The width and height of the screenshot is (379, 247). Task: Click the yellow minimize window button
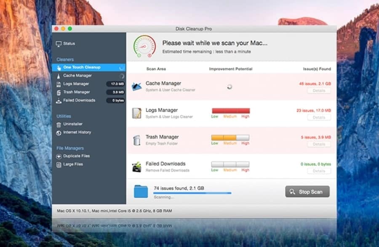(x=63, y=29)
